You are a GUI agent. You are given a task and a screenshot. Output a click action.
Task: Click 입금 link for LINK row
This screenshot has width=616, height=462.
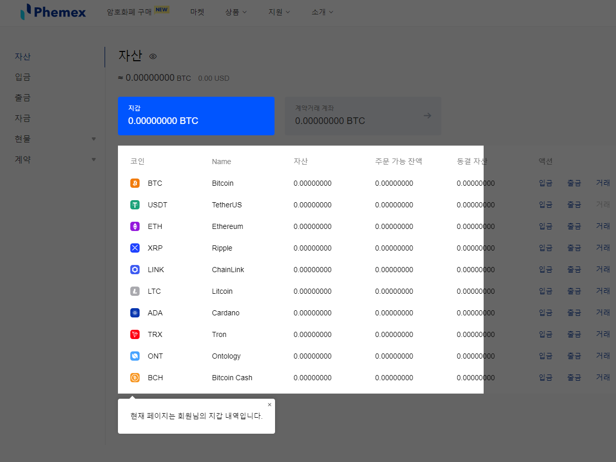click(545, 270)
